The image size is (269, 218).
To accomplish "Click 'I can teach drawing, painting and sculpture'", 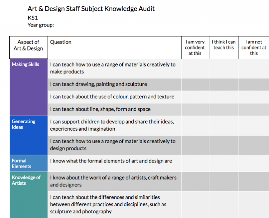I will coord(115,84).
